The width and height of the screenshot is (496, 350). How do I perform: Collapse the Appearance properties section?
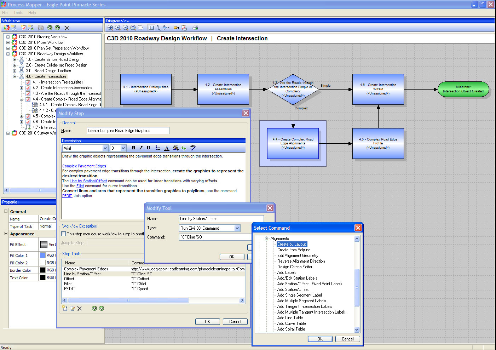pos(6,234)
